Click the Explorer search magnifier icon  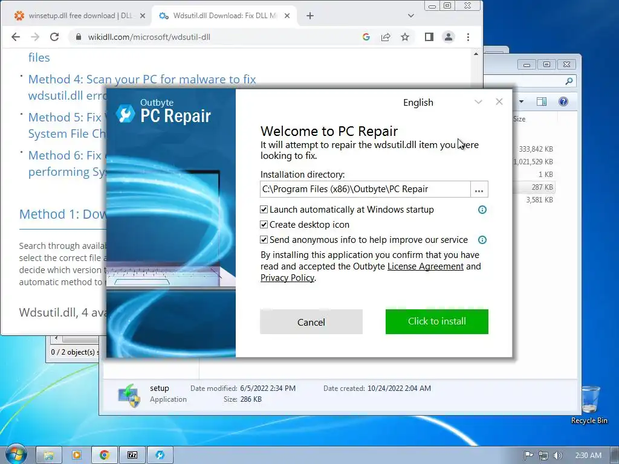click(x=569, y=82)
